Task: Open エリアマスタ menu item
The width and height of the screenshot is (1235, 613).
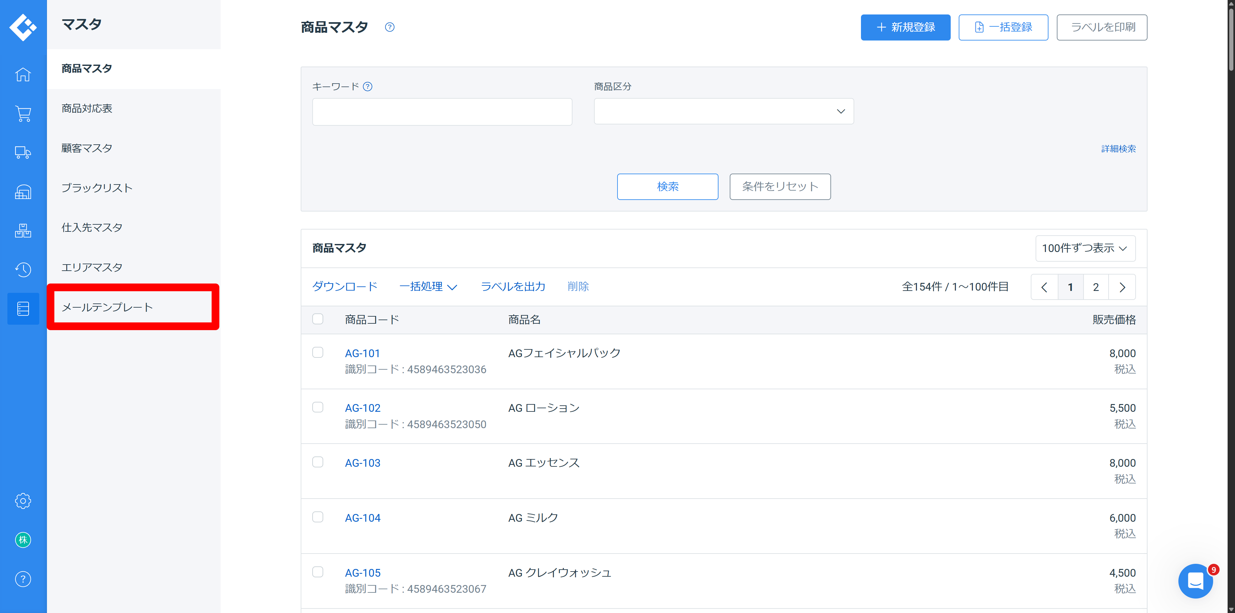Action: pos(134,267)
